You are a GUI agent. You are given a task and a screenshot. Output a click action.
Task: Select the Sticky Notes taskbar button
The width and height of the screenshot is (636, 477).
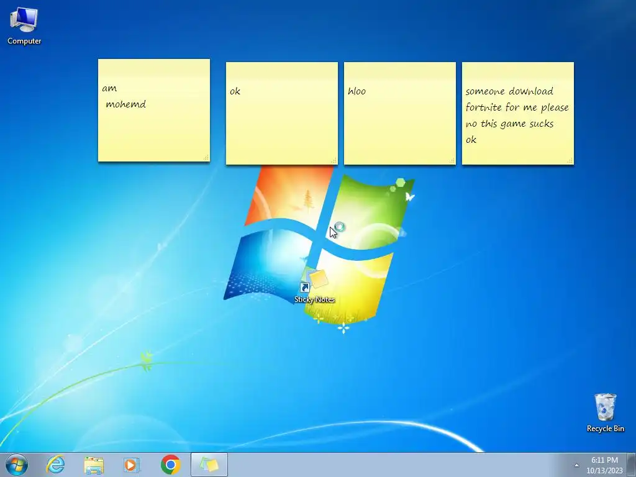tap(209, 465)
